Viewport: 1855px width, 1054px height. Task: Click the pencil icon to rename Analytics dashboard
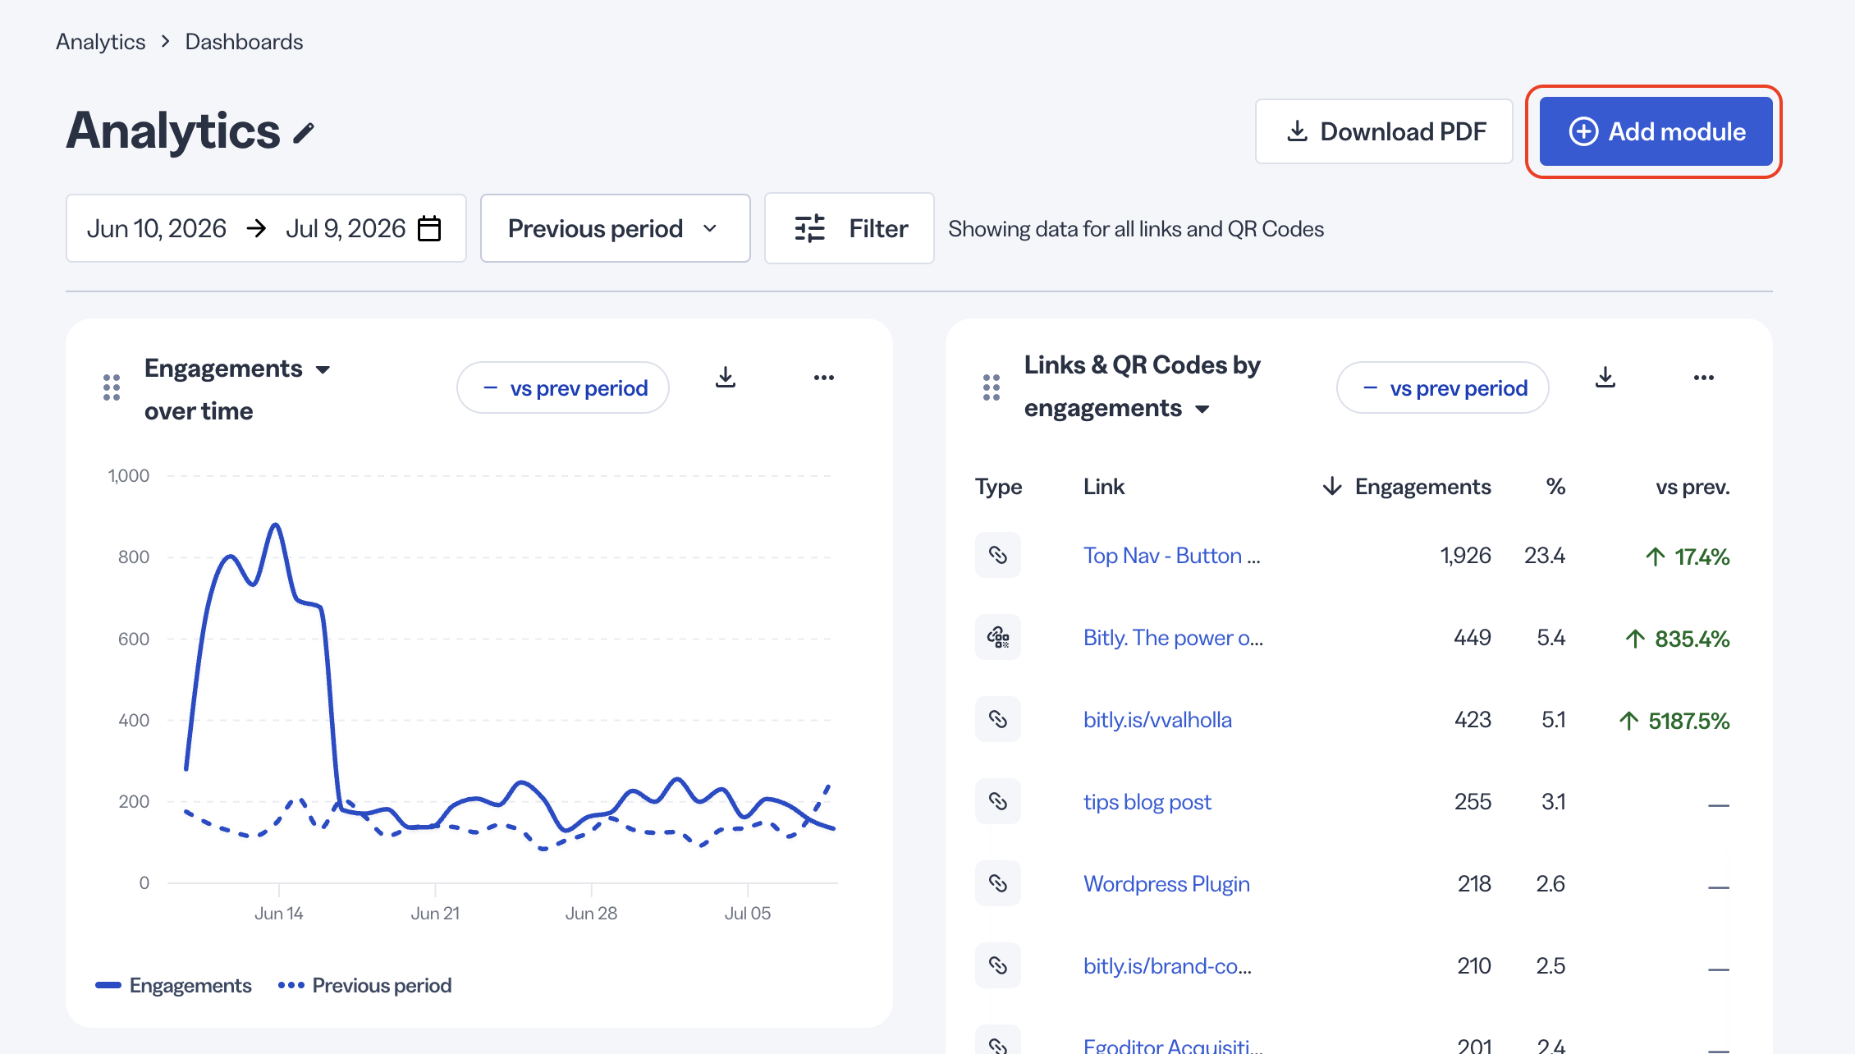(x=305, y=133)
